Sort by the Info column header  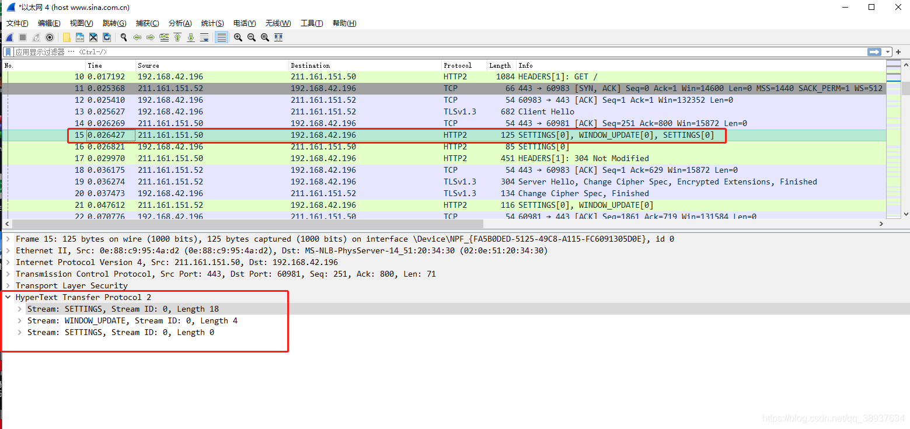point(700,65)
